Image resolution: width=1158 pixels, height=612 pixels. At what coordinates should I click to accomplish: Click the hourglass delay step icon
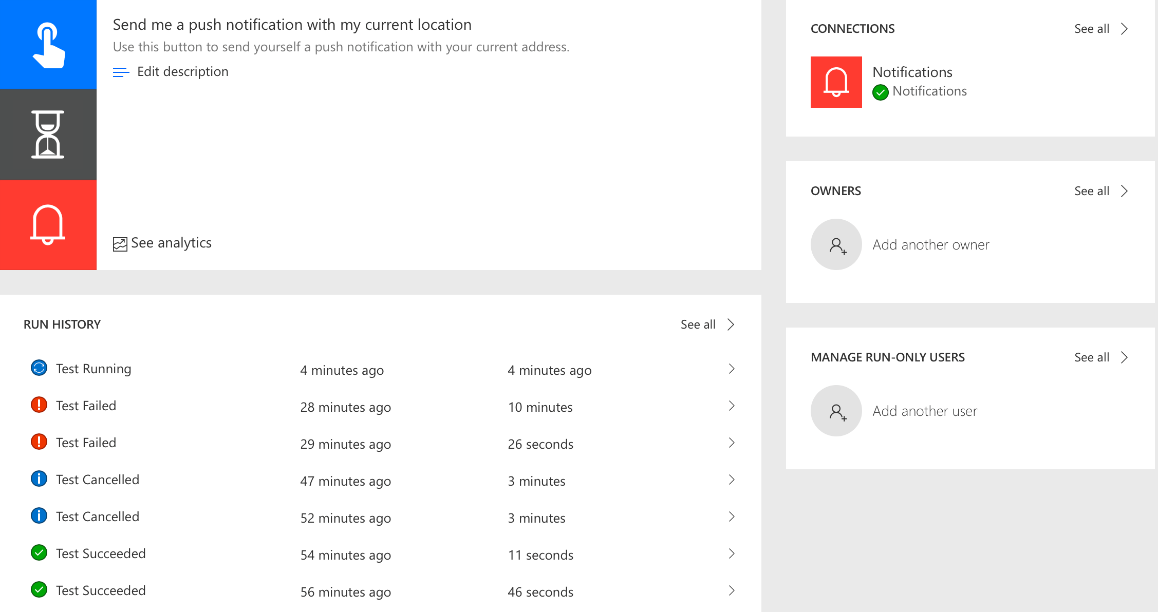click(x=48, y=135)
